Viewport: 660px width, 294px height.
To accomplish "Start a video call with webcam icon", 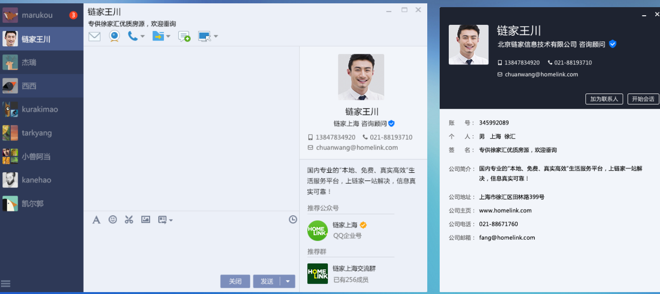I will [114, 36].
